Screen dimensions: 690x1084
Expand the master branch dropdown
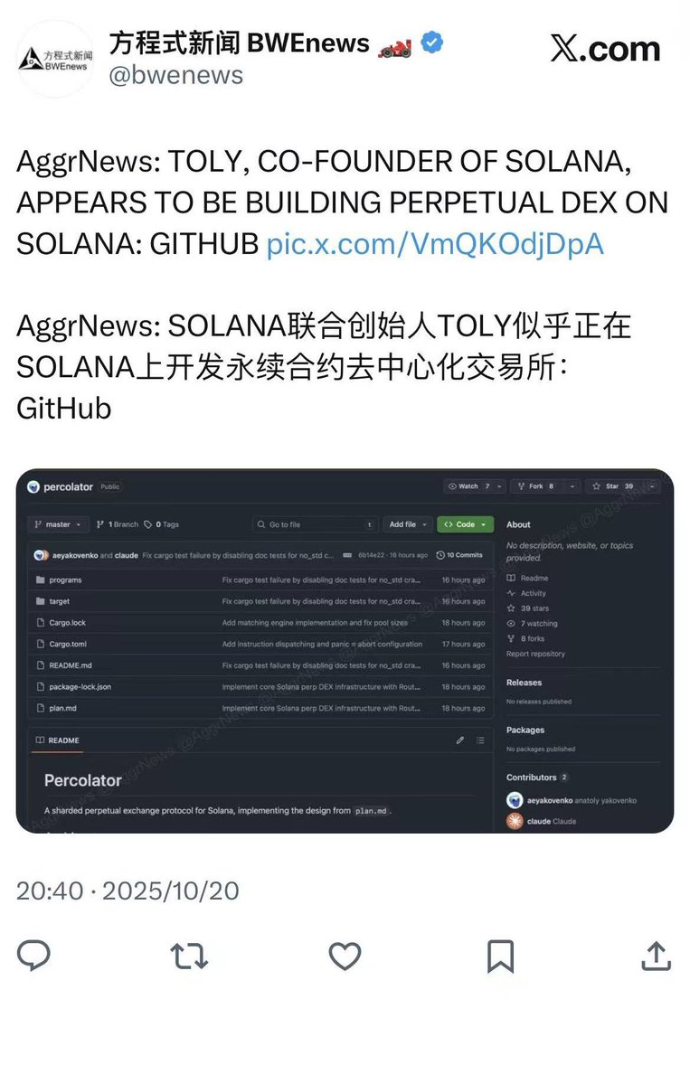click(x=58, y=524)
